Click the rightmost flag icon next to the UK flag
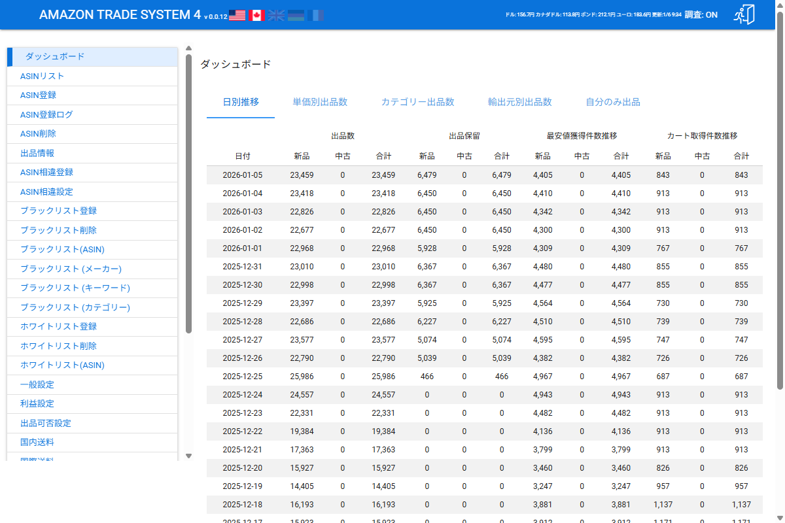 pyautogui.click(x=316, y=14)
